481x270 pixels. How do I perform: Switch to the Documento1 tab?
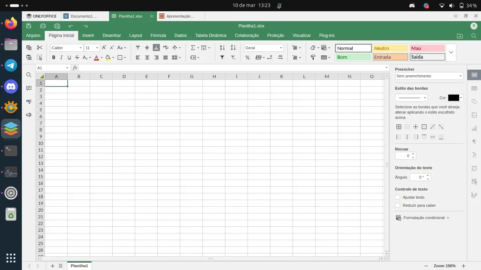pyautogui.click(x=84, y=16)
